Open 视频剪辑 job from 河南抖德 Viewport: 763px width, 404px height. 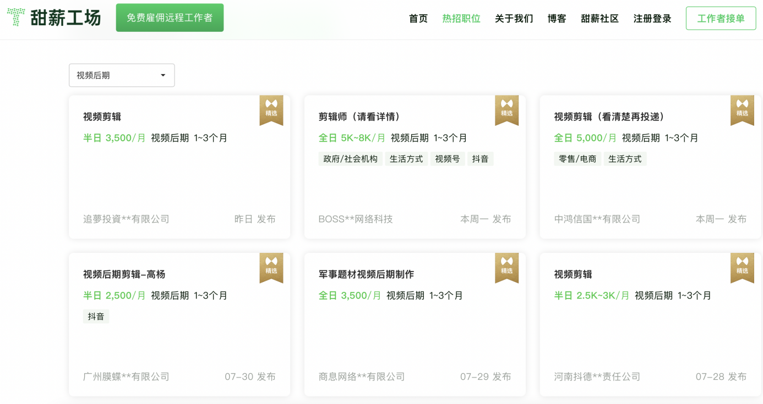click(x=573, y=274)
